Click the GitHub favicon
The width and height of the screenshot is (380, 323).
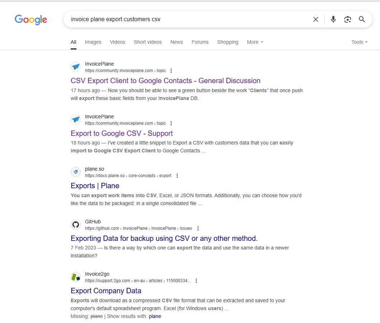tap(76, 224)
